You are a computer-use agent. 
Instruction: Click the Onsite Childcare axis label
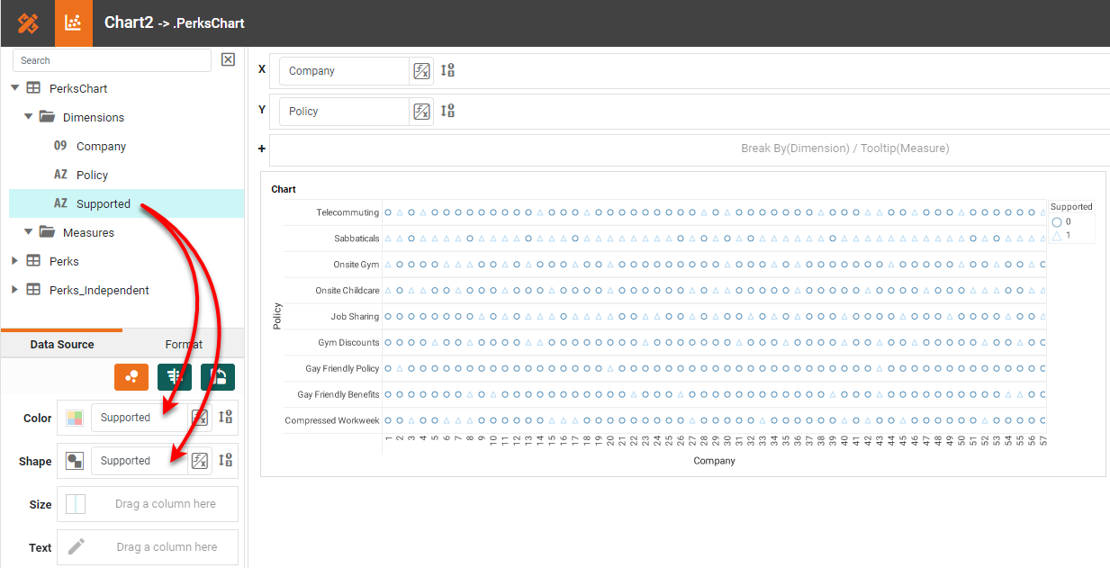pos(347,291)
